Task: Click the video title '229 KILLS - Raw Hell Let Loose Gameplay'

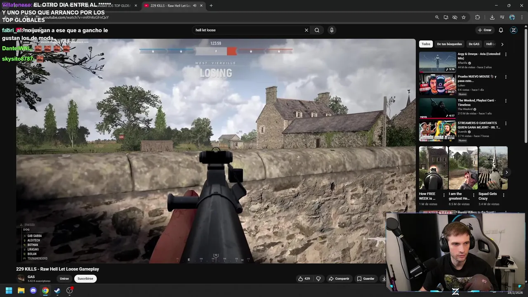Action: (x=57, y=269)
